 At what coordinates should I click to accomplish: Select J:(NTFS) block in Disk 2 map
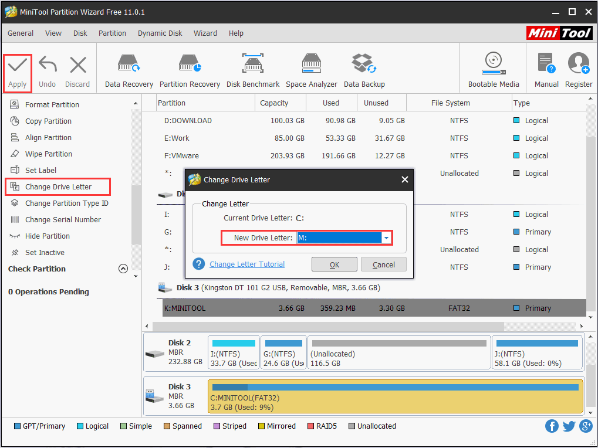pyautogui.click(x=538, y=352)
